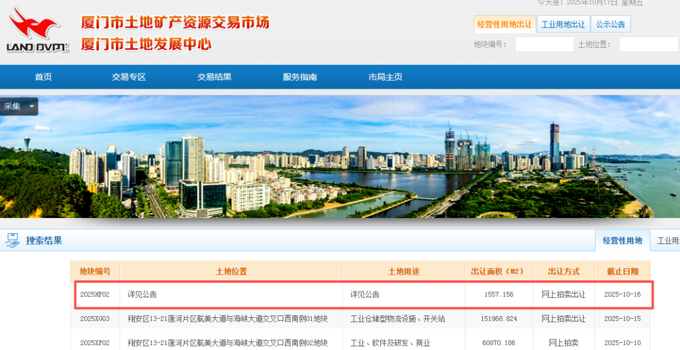This screenshot has width=680, height=350.
Task: Open the 交易专区 menu item
Action: pyautogui.click(x=128, y=77)
